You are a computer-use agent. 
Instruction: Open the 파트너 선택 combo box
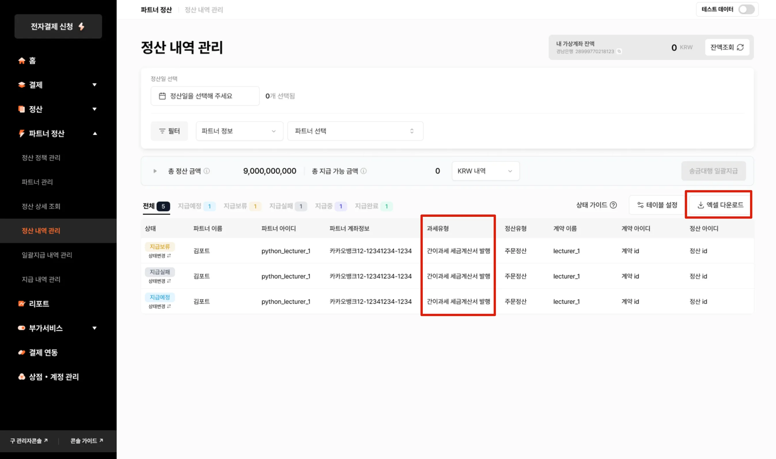point(355,131)
